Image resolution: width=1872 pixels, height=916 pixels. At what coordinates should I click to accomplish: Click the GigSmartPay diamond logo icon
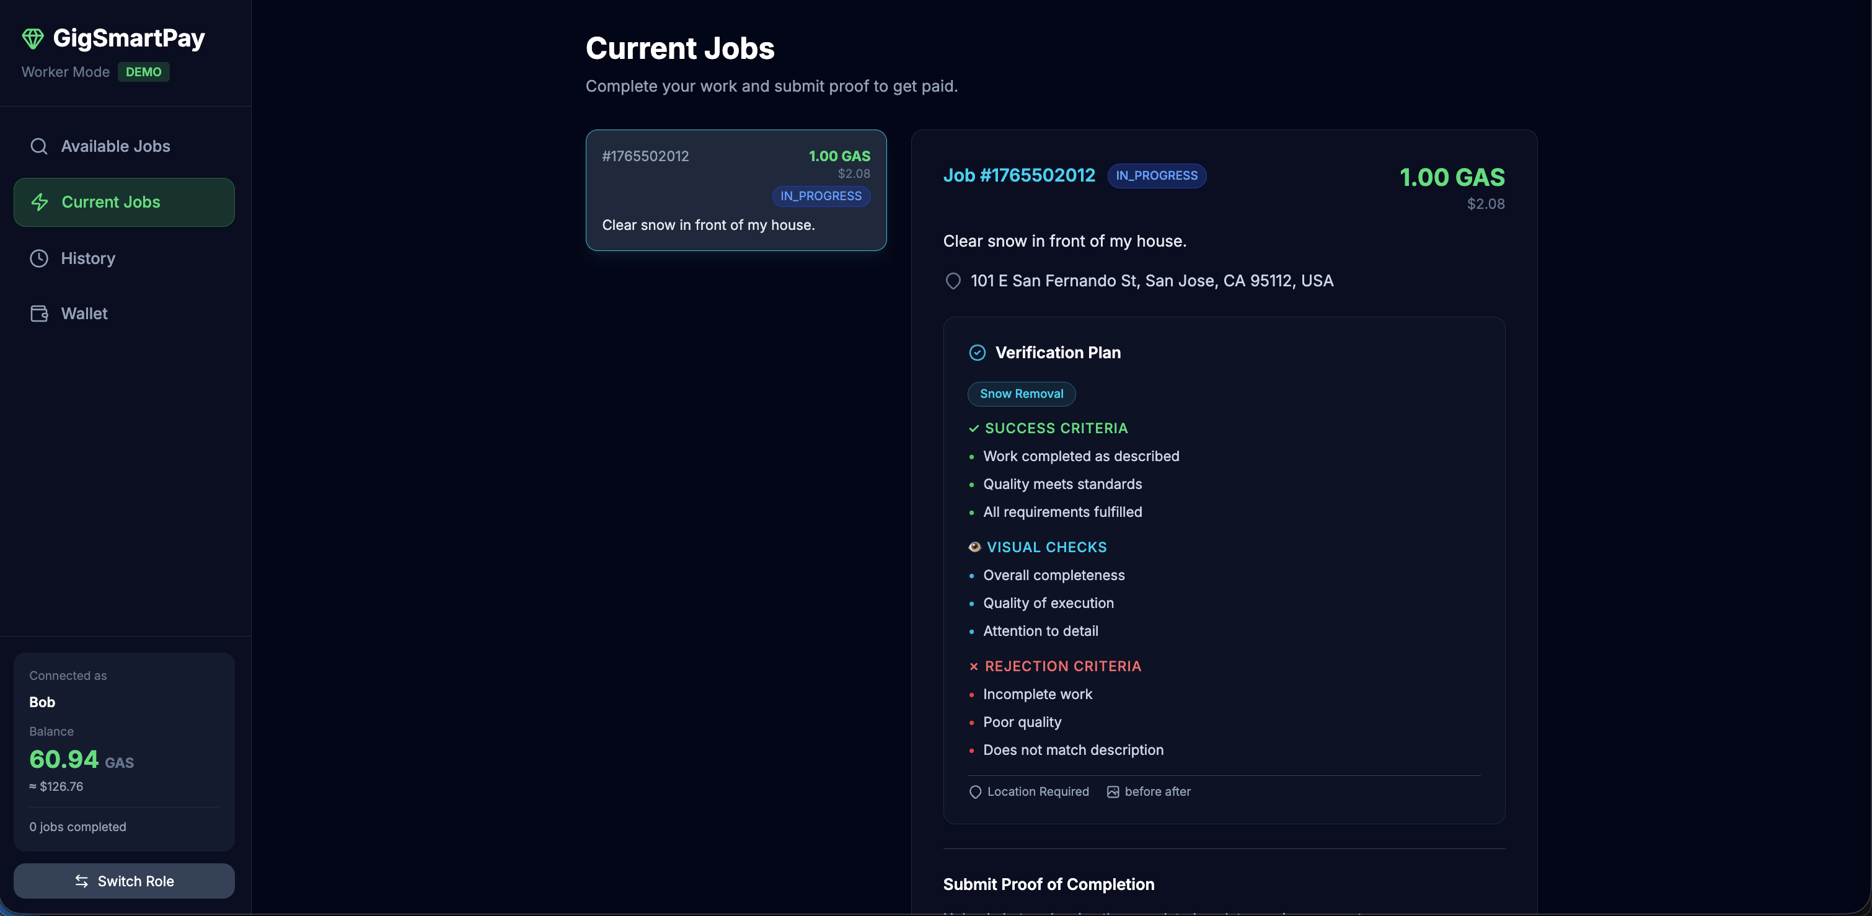33,38
